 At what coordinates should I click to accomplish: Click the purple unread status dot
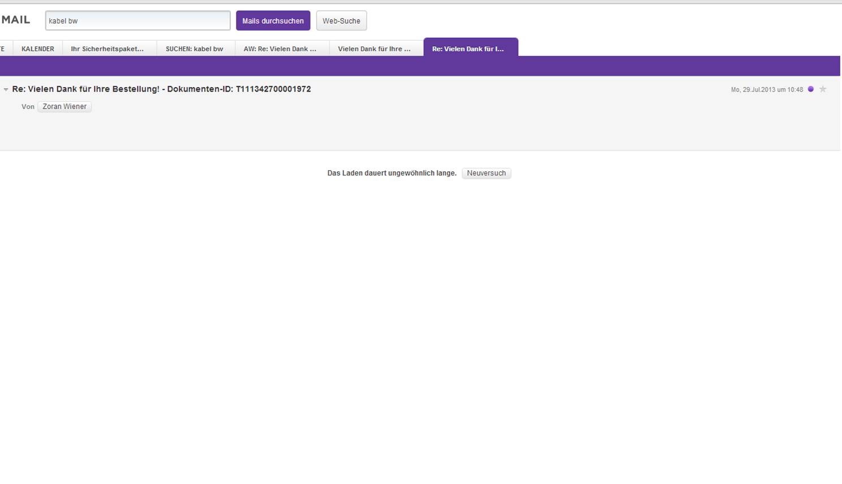[810, 89]
